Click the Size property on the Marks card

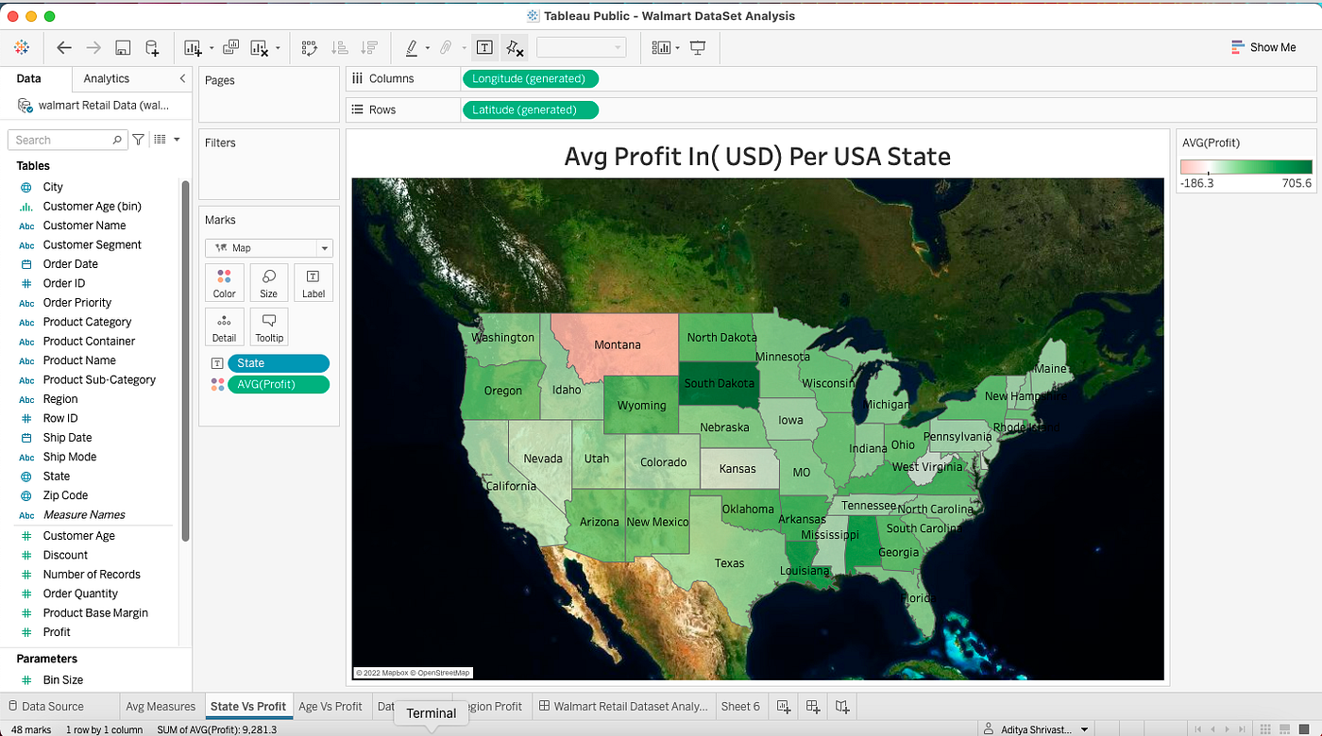click(268, 281)
